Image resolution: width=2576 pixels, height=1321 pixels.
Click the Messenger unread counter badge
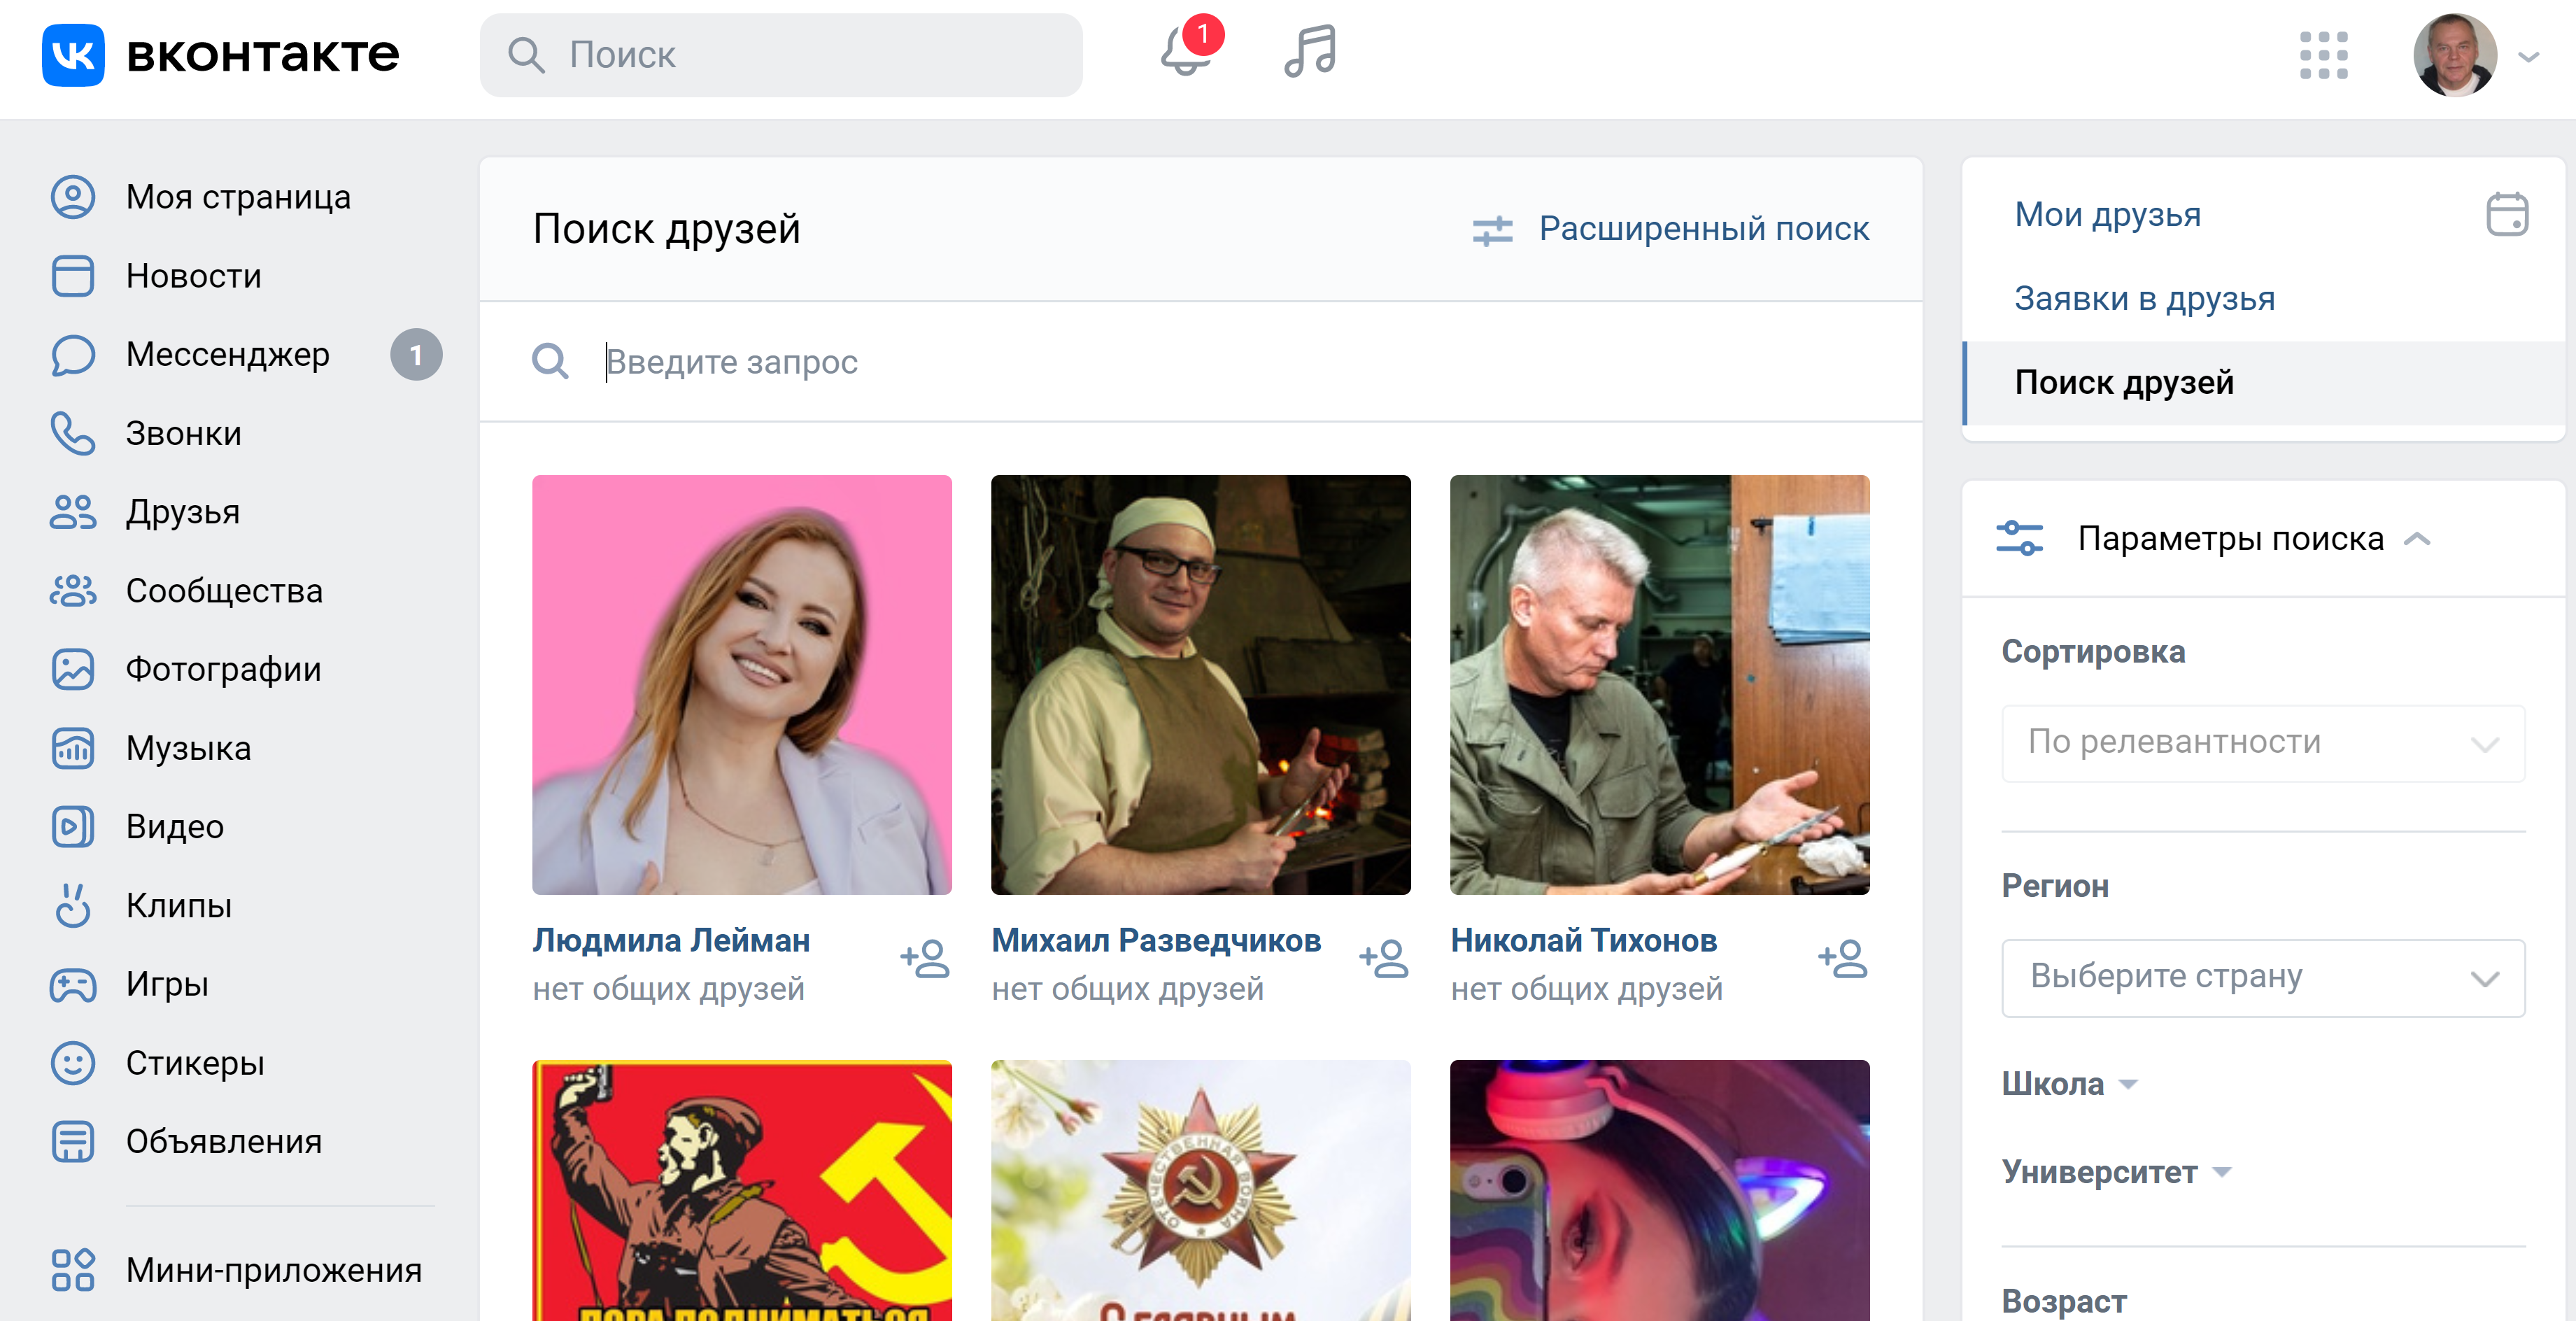(x=416, y=355)
